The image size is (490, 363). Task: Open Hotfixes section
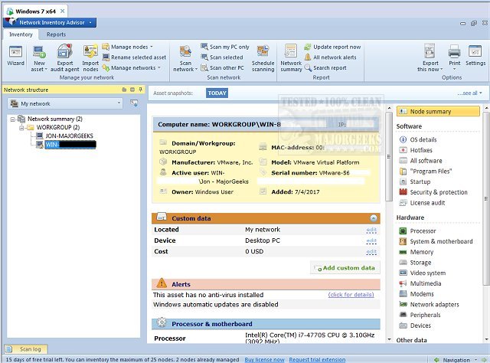[x=416, y=150]
